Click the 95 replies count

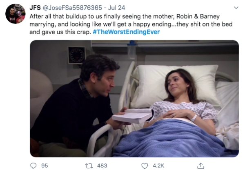pos(45,166)
